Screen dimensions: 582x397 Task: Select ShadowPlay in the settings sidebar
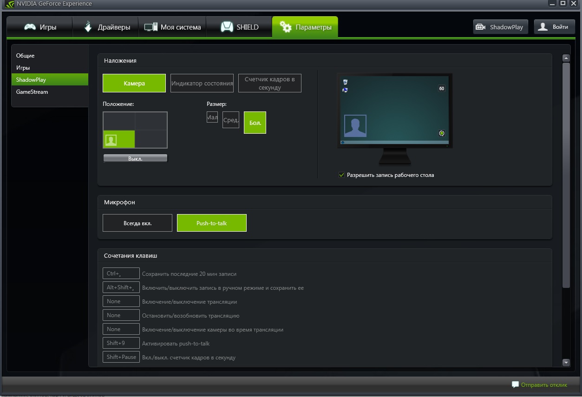tap(50, 80)
